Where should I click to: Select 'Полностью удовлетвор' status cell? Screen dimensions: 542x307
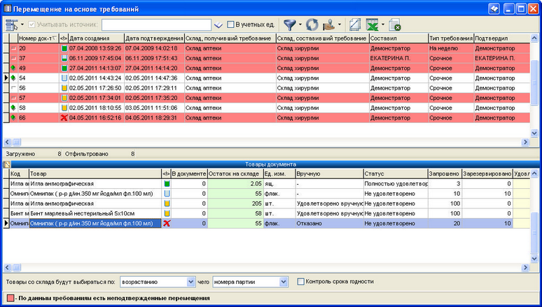396,184
